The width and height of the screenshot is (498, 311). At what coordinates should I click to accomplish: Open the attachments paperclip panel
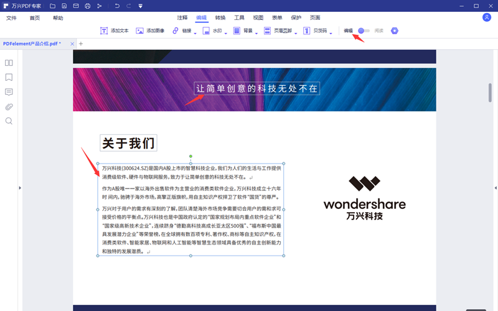coord(9,106)
